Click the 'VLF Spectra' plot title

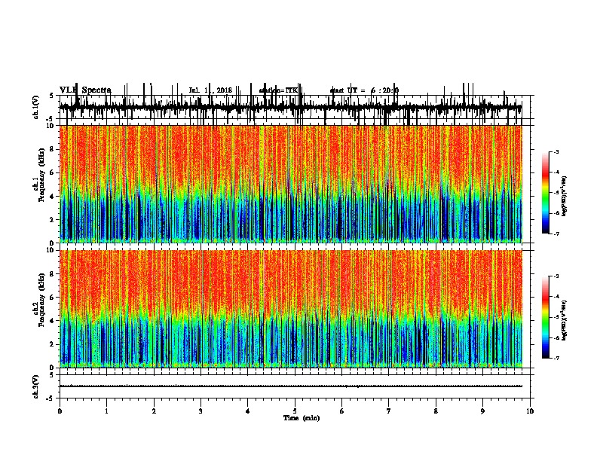[85, 90]
